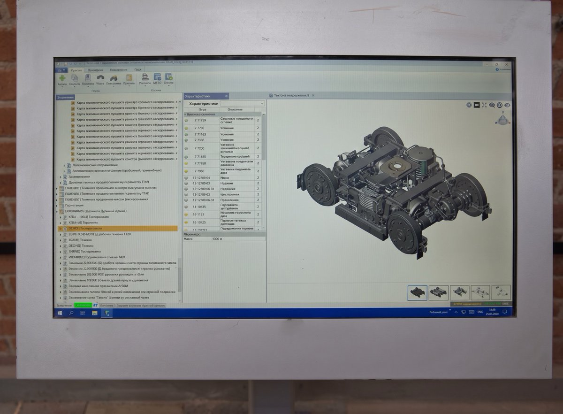Select the first ribbon tab next to file button
This screenshot has height=414, width=563.
76,70
